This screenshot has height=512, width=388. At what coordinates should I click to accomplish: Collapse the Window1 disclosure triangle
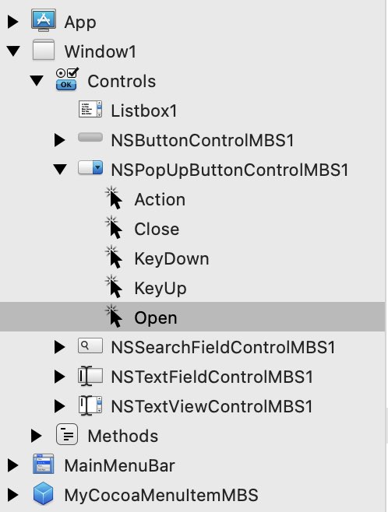pos(13,51)
